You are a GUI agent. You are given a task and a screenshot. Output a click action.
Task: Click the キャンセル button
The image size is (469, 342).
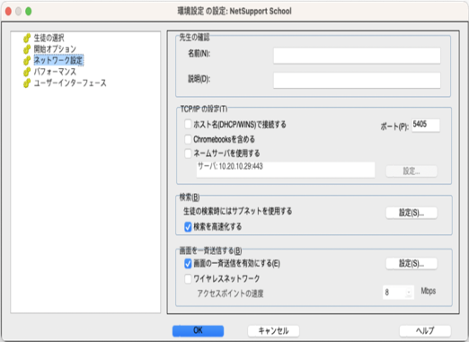(273, 330)
